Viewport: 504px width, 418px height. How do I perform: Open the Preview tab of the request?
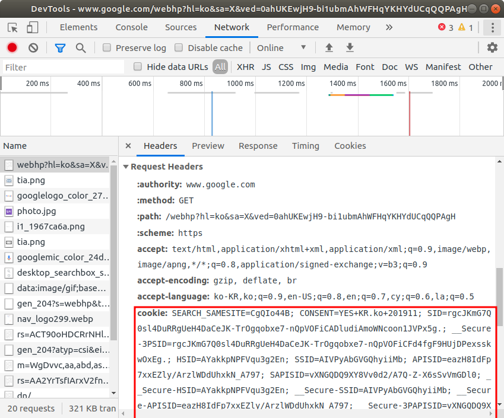(208, 146)
